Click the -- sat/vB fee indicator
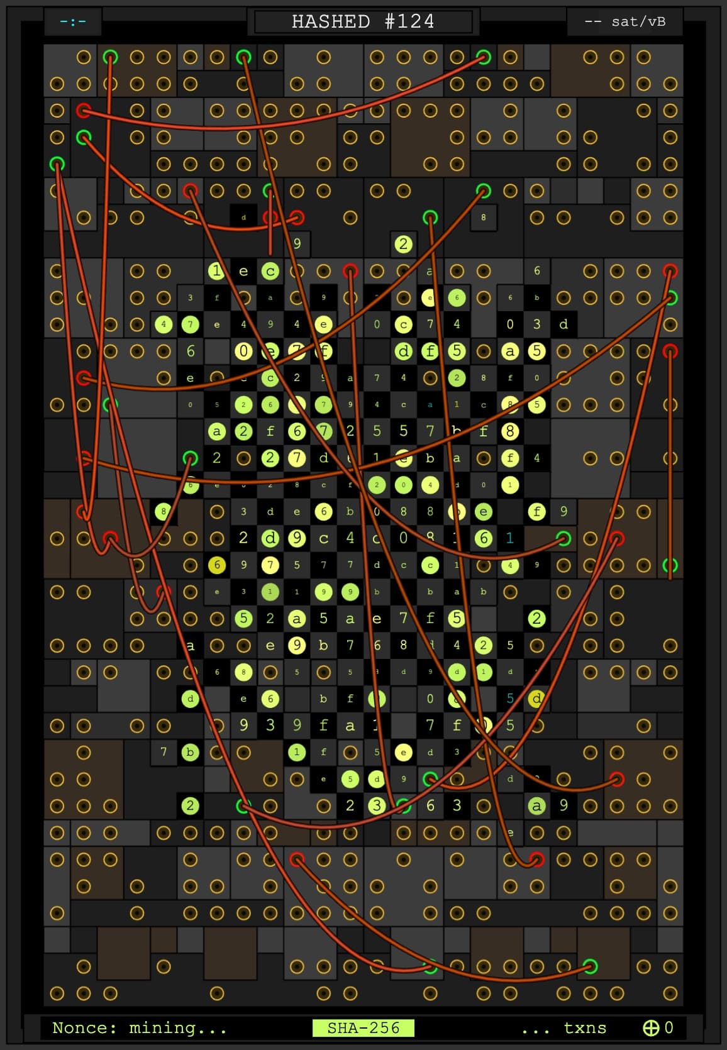727x1050 pixels. 624,22
